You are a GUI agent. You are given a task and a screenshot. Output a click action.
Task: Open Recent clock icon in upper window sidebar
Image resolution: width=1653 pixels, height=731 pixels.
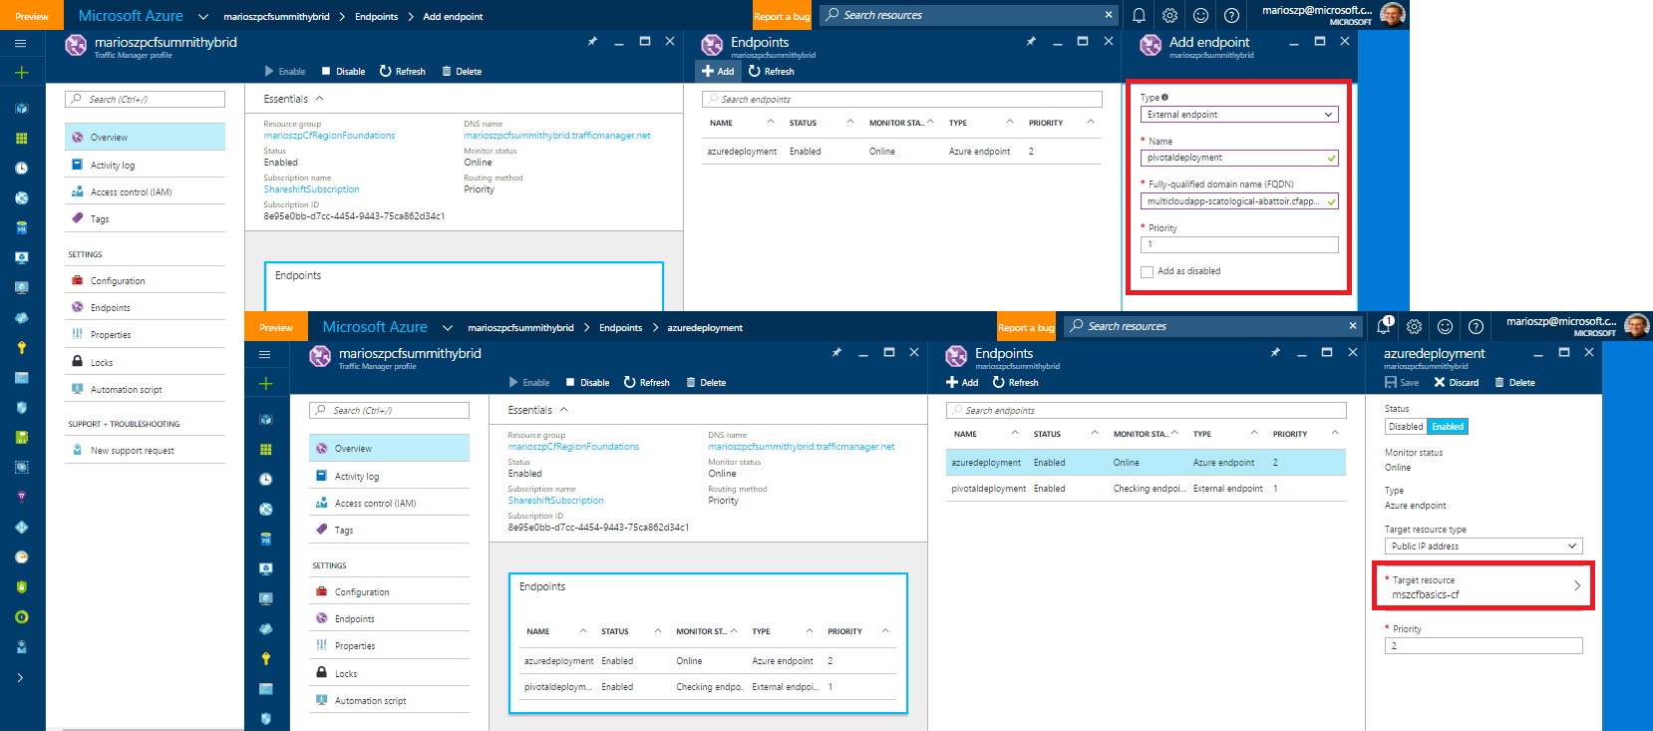pyautogui.click(x=21, y=169)
